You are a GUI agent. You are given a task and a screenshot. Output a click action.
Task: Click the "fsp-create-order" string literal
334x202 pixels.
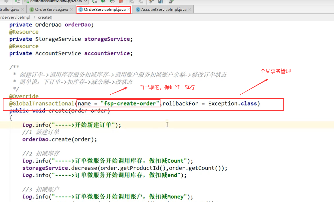[x=130, y=104]
